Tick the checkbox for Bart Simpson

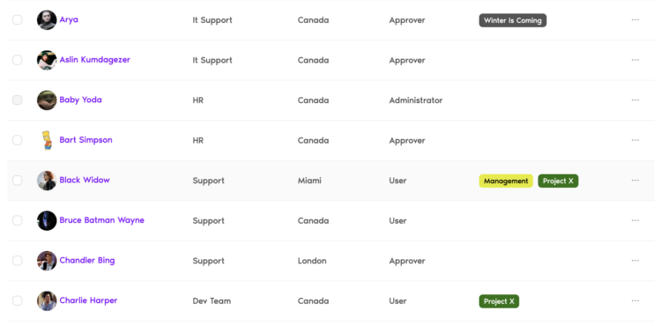pyautogui.click(x=17, y=140)
